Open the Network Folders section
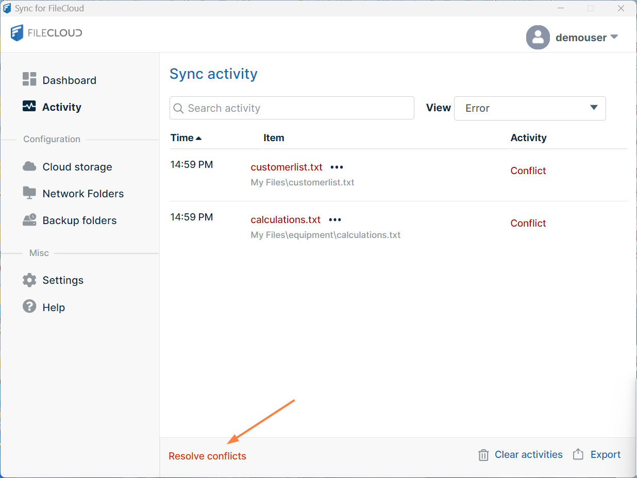 [x=83, y=194]
